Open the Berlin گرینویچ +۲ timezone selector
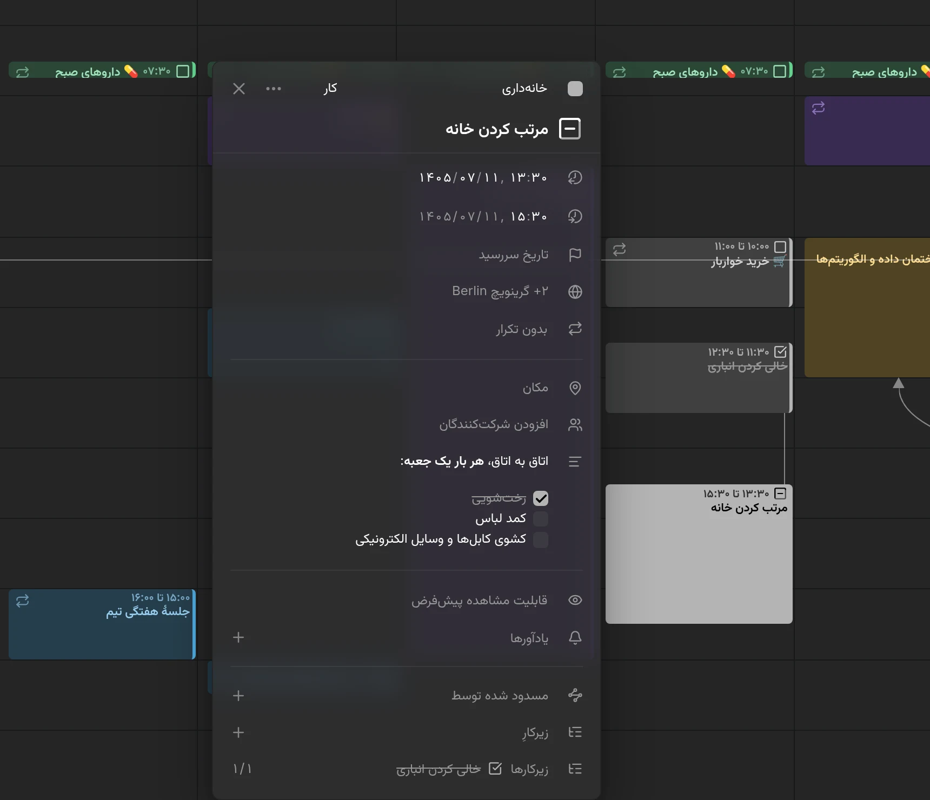The width and height of the screenshot is (930, 800). pyautogui.click(x=500, y=291)
